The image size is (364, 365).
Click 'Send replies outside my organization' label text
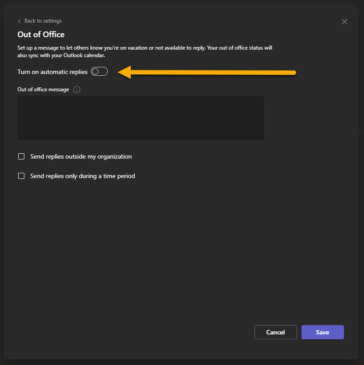[x=81, y=156]
